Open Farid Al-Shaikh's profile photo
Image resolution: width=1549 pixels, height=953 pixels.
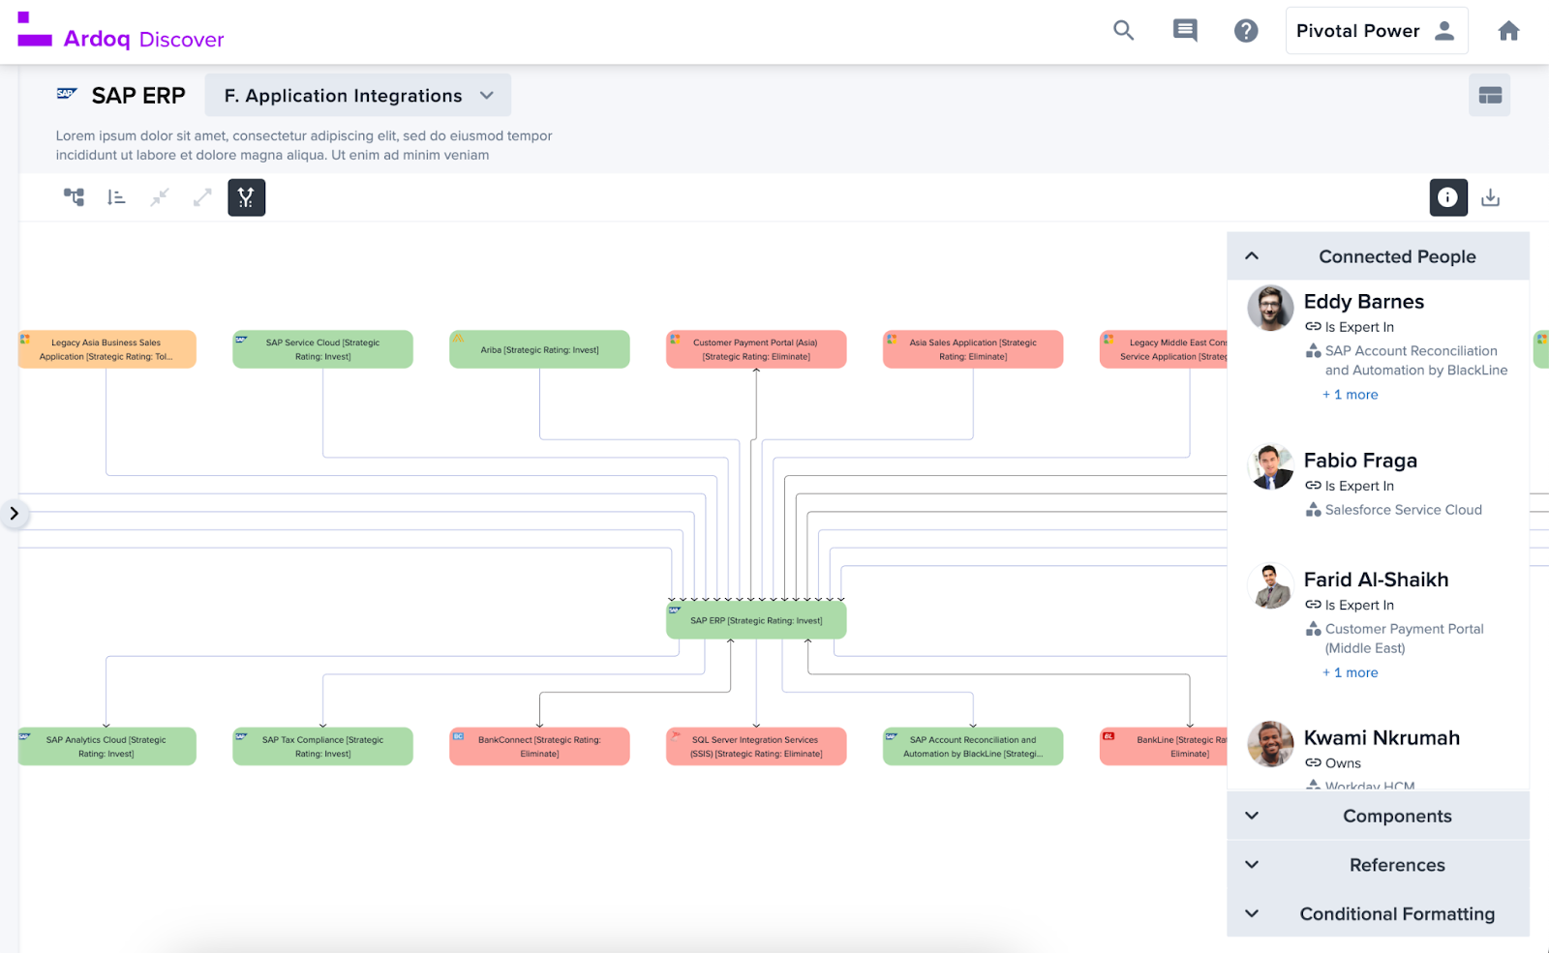(x=1270, y=585)
